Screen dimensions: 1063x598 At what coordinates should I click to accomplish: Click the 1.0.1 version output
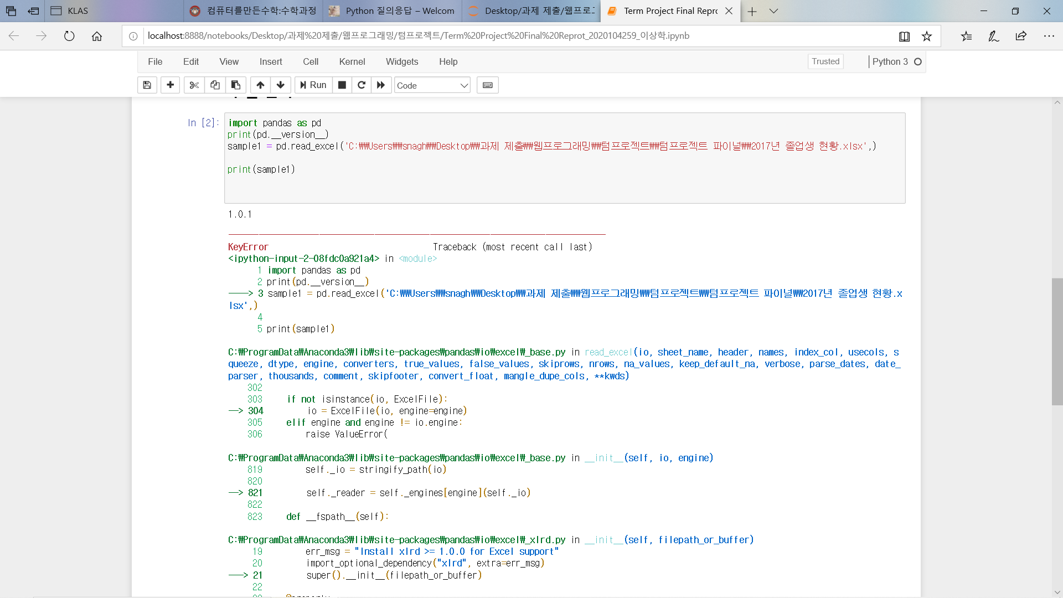(240, 214)
